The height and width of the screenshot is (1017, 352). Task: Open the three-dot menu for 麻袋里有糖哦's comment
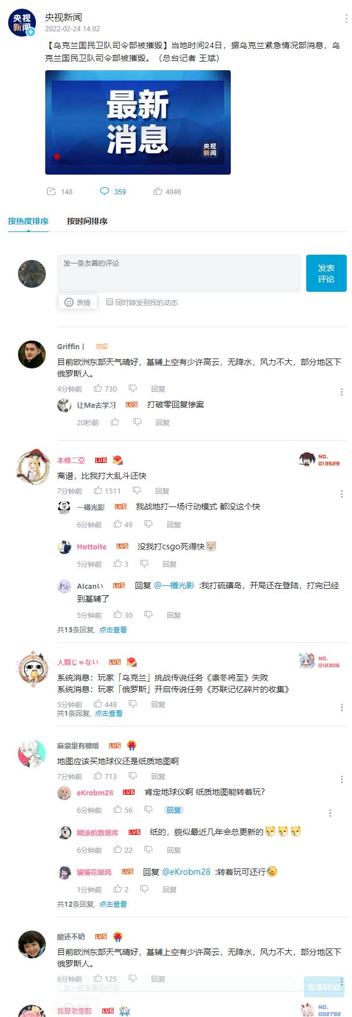pyautogui.click(x=342, y=779)
